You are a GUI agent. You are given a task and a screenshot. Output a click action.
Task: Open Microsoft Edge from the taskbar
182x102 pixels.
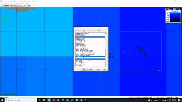(63, 100)
